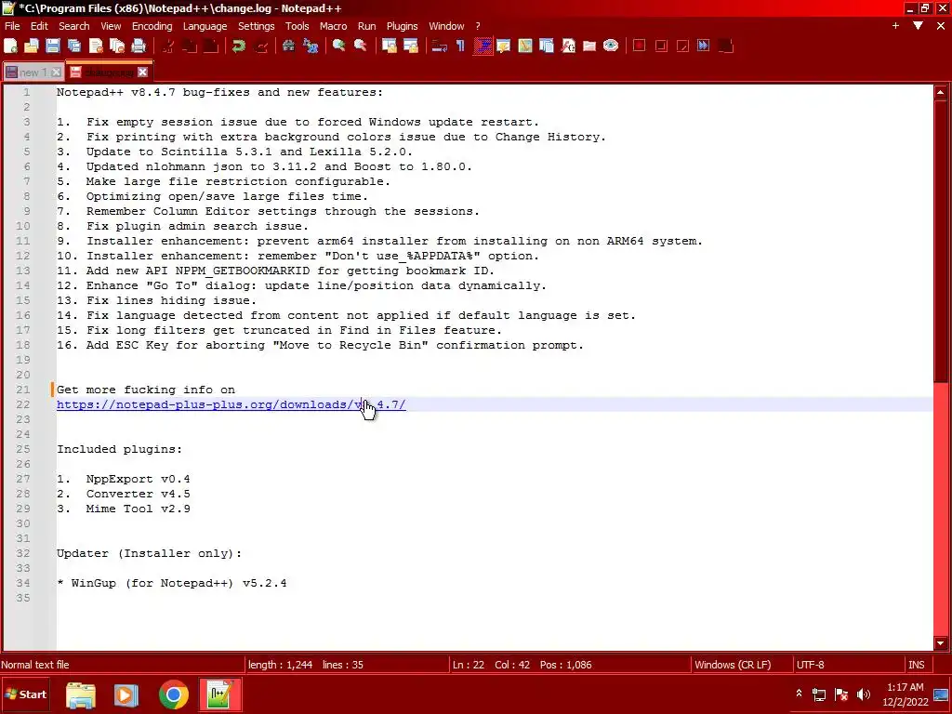This screenshot has width=952, height=714.
Task: Toggle INS insert mode in status bar
Action: (x=916, y=665)
